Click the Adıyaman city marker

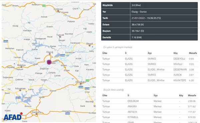(20, 90)
